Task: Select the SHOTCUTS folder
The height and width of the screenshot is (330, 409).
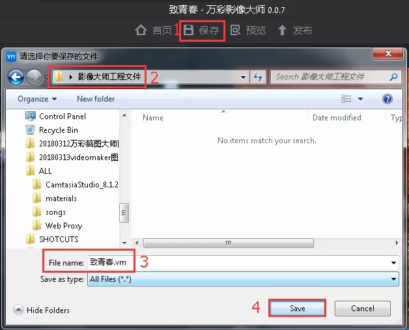Action: click(x=59, y=239)
